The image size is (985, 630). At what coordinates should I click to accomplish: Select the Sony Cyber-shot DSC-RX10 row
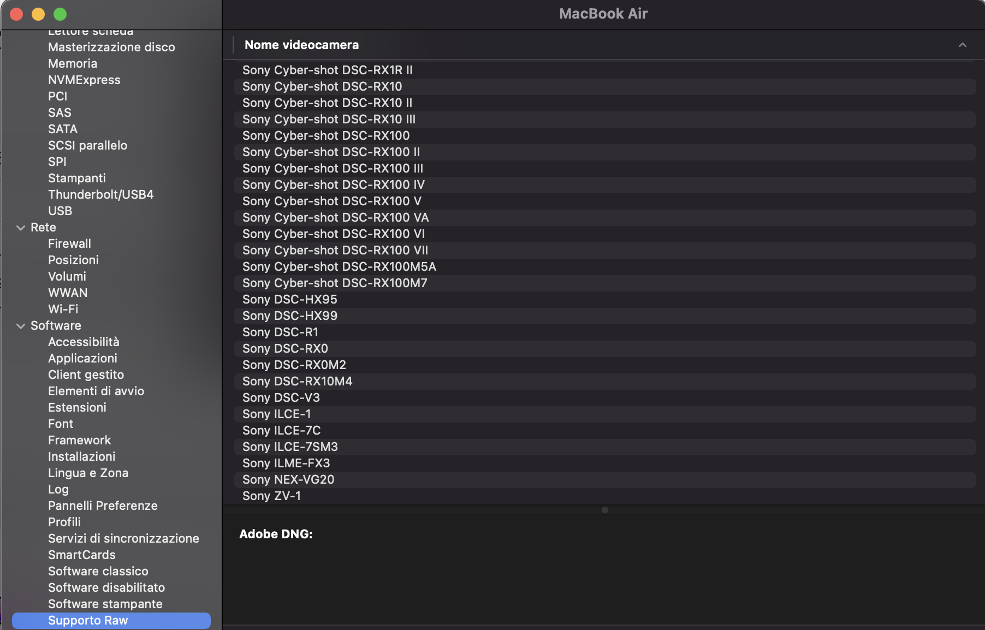click(604, 87)
